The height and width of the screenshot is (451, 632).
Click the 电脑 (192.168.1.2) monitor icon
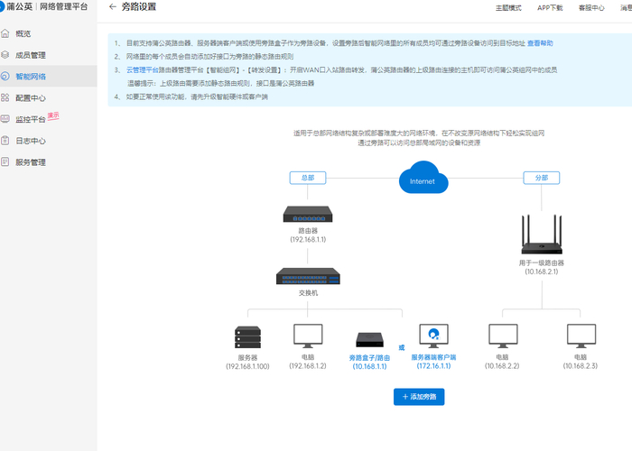(308, 336)
